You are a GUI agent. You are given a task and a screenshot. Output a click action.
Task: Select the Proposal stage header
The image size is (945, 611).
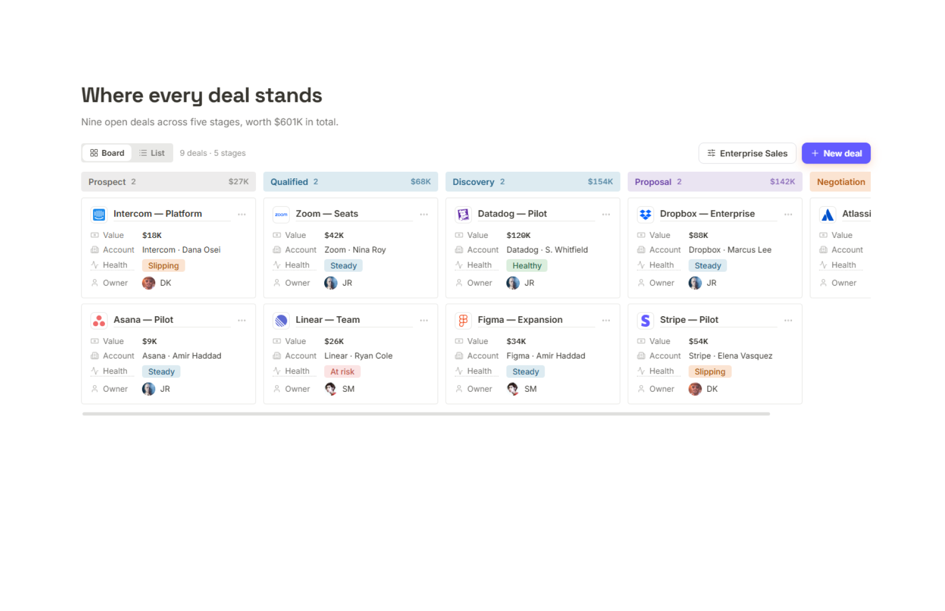(715, 182)
